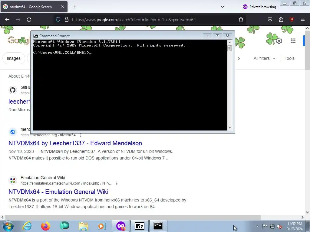Click the muted volume tray icon
Viewport: 310px width, 232px height.
tap(279, 226)
